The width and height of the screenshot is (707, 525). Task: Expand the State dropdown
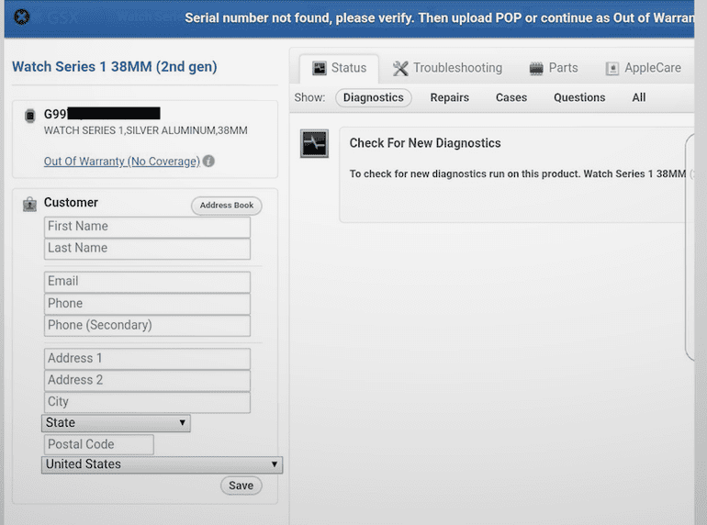coord(116,423)
